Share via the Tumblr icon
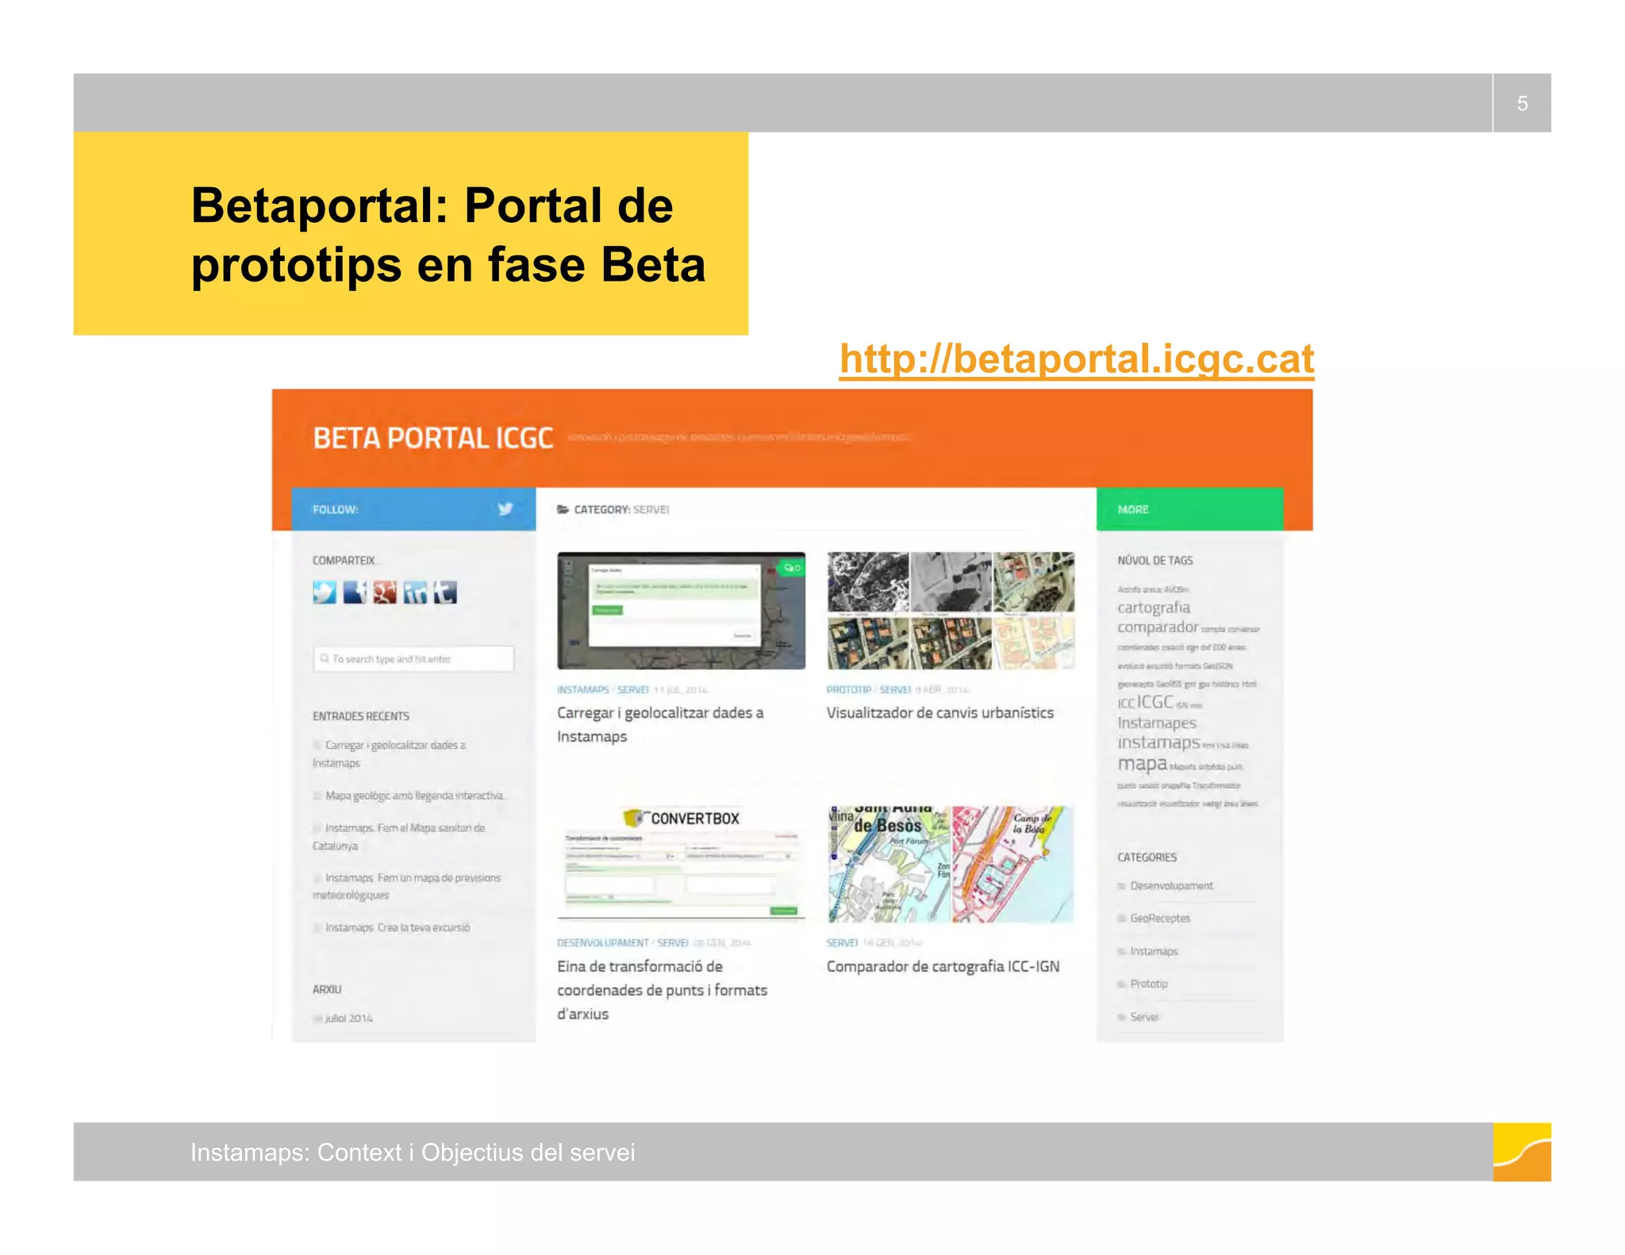The image size is (1625, 1255). click(x=445, y=592)
